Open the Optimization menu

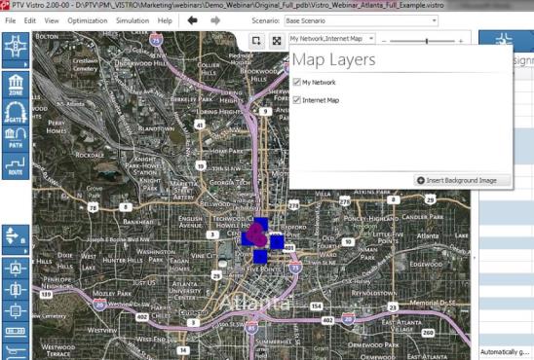pos(88,20)
